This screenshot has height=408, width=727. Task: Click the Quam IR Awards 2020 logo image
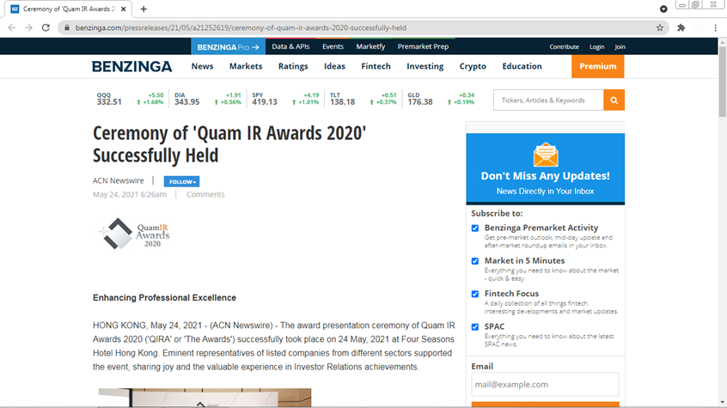pos(133,234)
